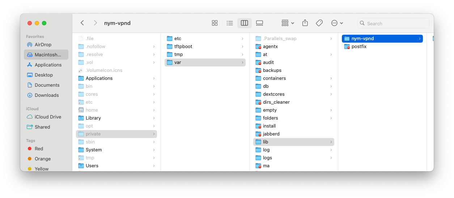
Task: Select the folders folder
Action: 294,118
